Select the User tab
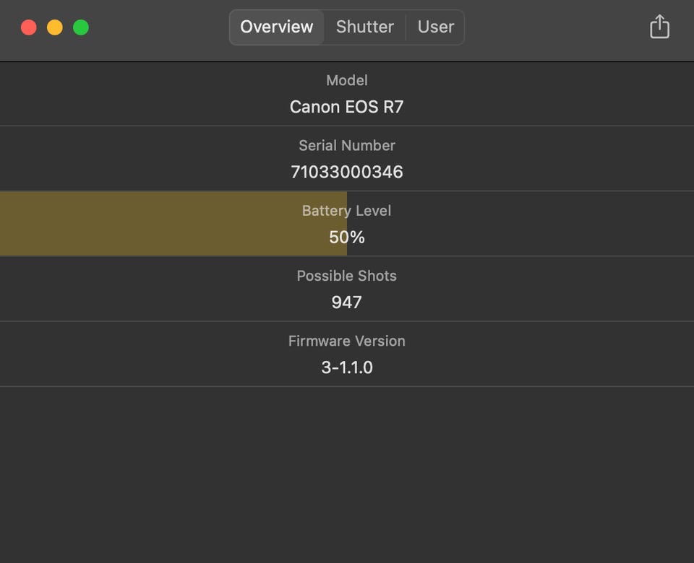 click(435, 27)
